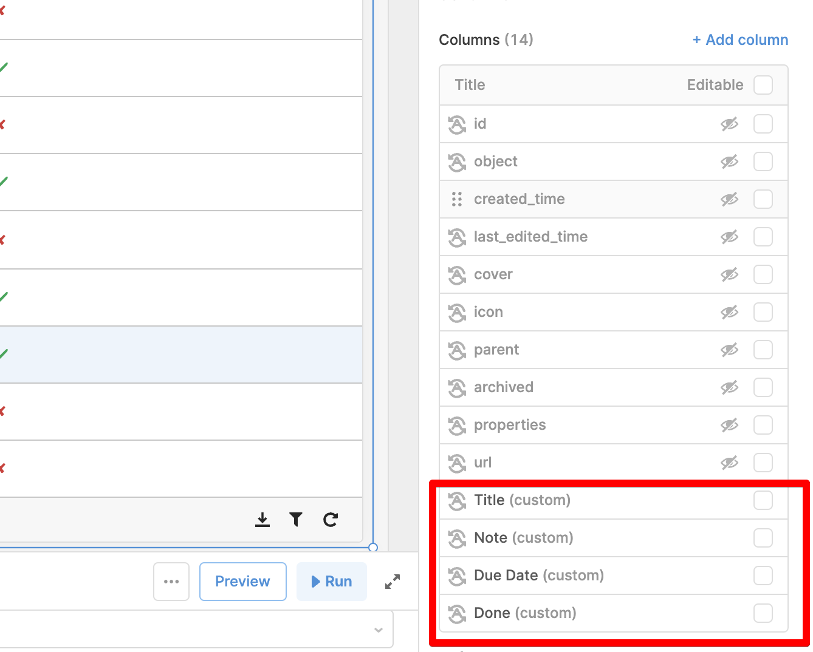
Task: Enable editable checkbox for Note (custom)
Action: coord(763,538)
